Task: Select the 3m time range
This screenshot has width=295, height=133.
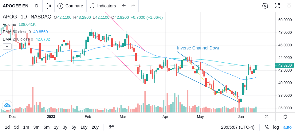Action: coord(36,127)
